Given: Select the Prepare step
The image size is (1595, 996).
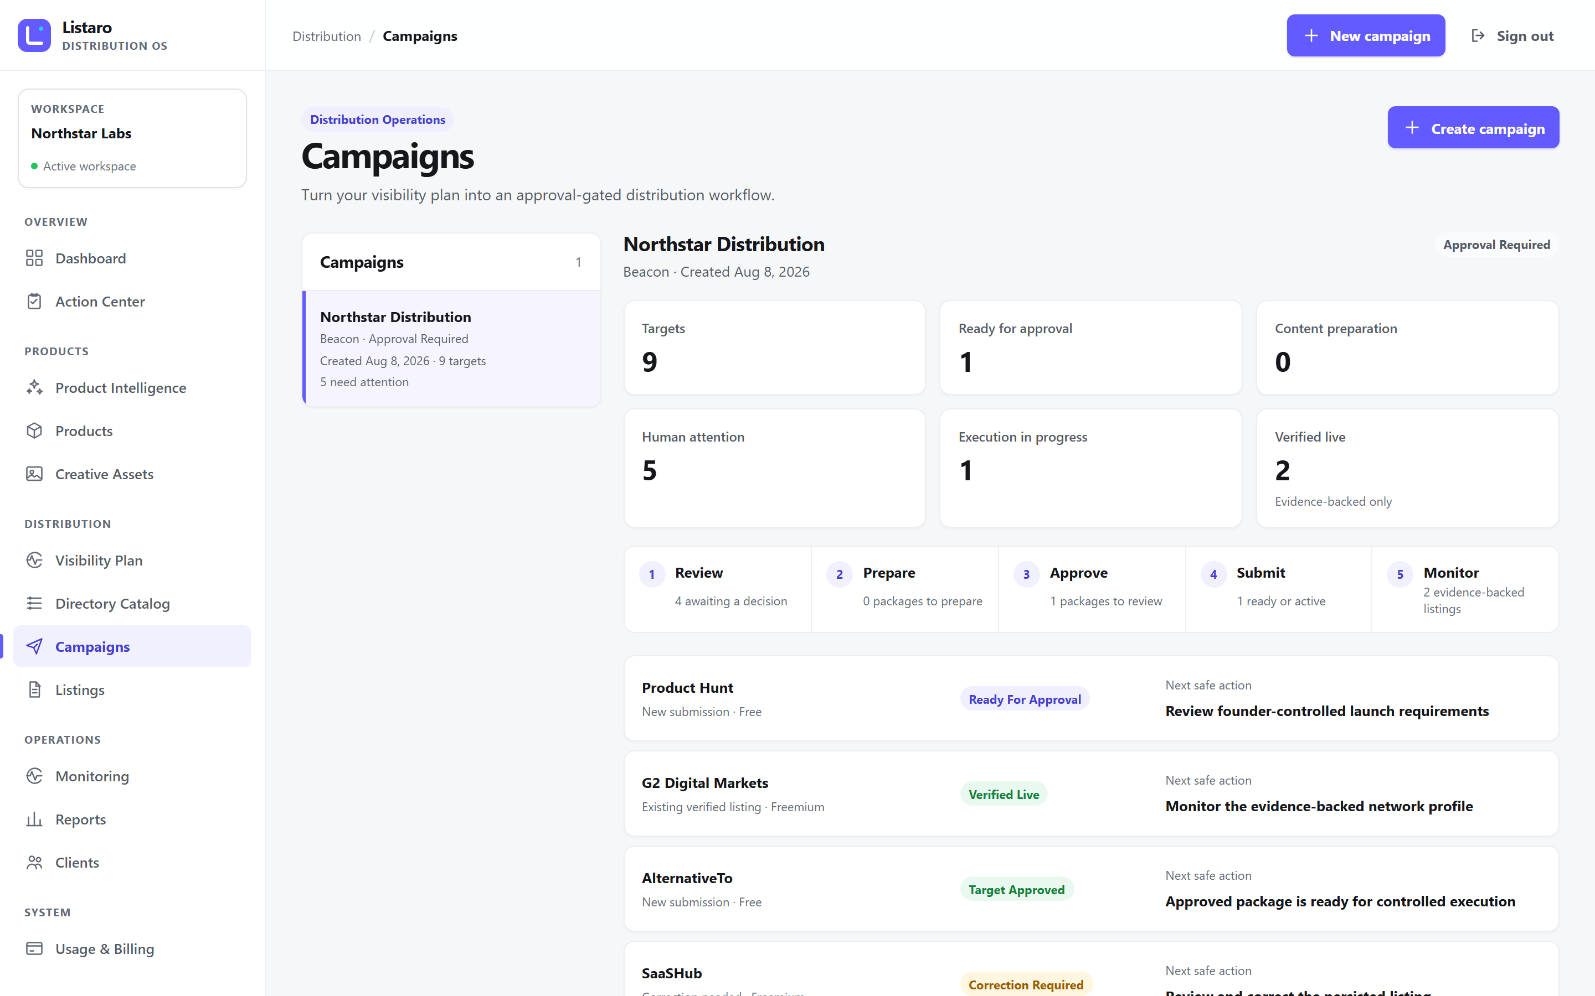Looking at the screenshot, I should tap(905, 589).
